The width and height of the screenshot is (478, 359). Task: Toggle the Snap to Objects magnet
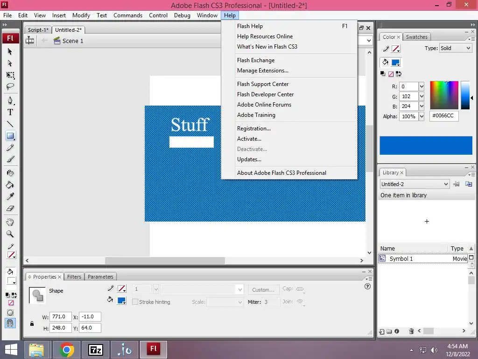point(10,323)
